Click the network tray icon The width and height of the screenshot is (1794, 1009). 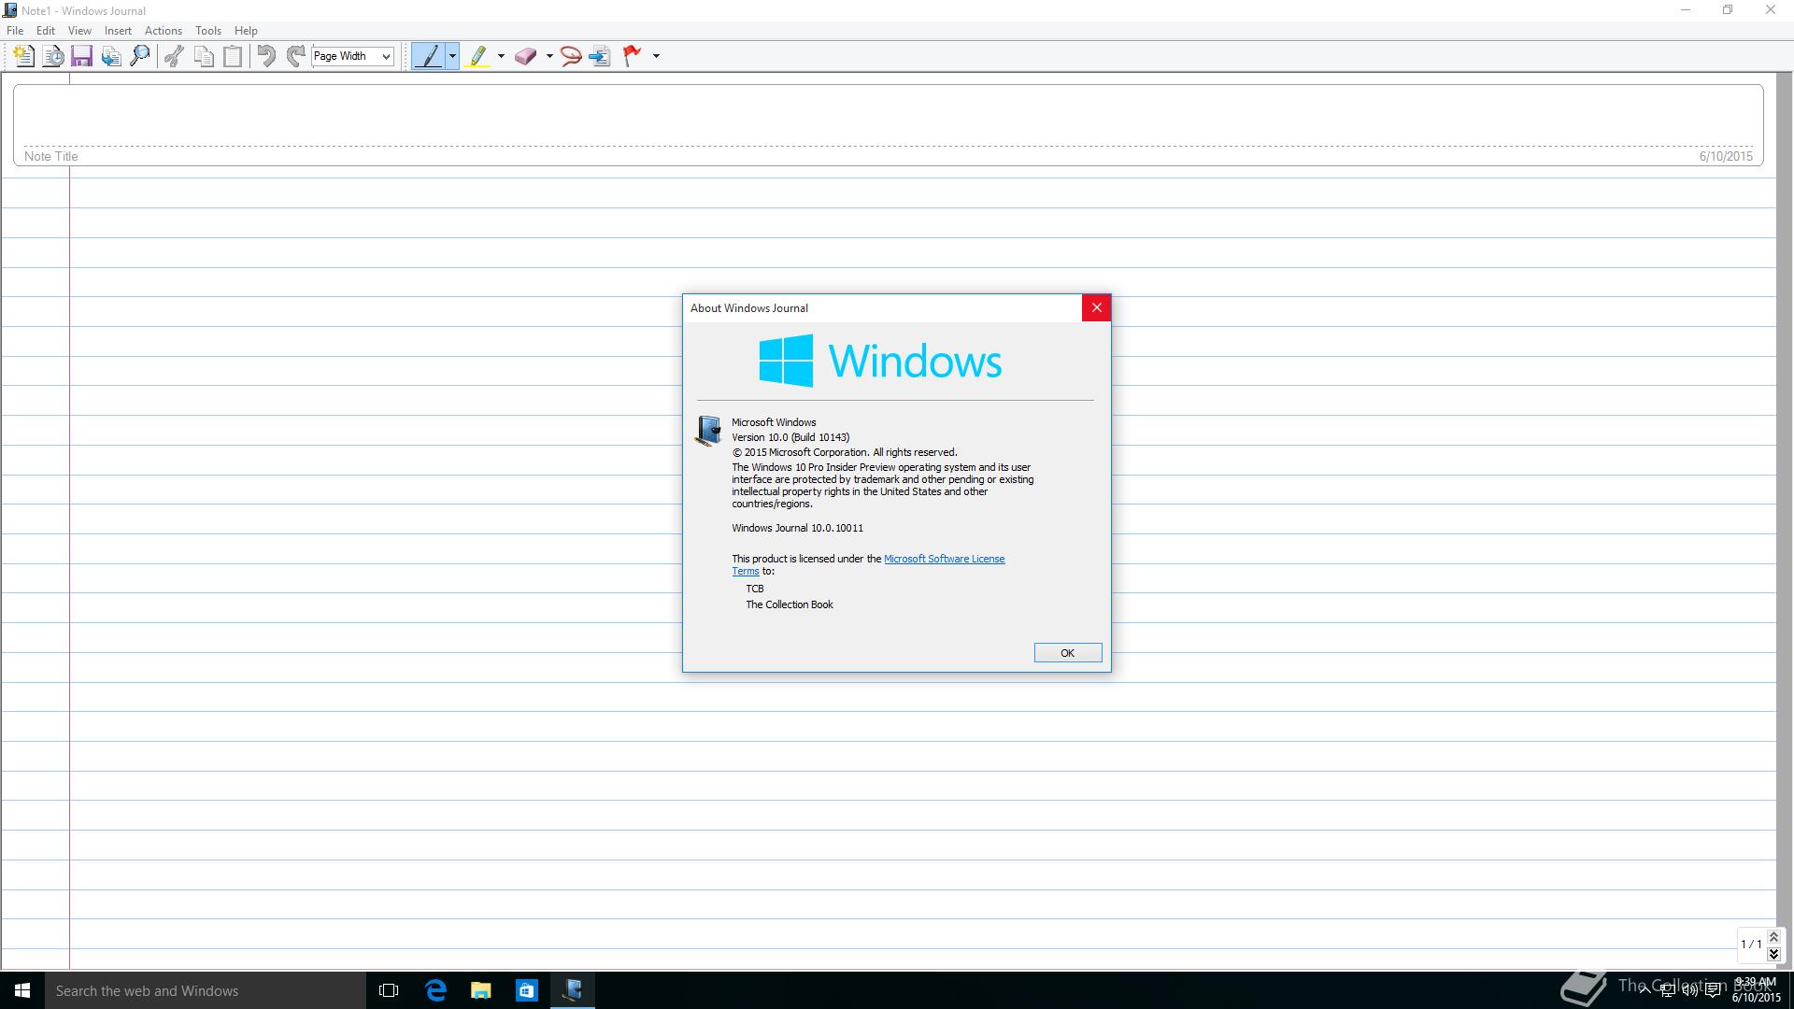pos(1668,990)
